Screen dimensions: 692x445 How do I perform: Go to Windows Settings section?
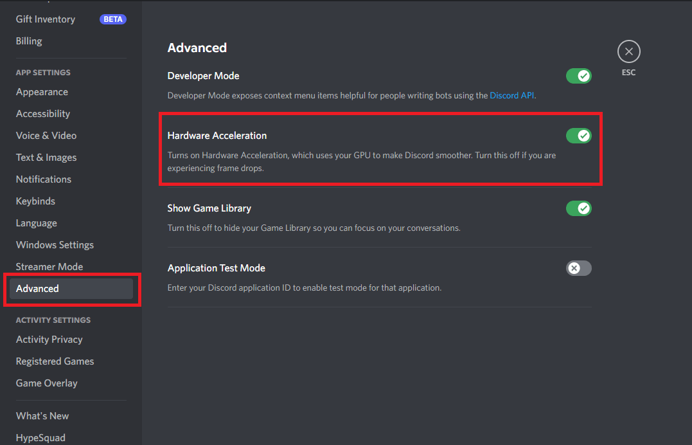click(x=55, y=245)
